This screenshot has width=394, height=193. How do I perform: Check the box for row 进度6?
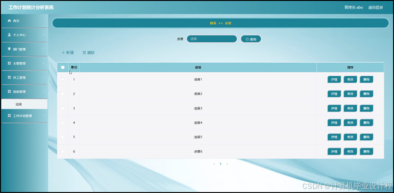click(63, 151)
